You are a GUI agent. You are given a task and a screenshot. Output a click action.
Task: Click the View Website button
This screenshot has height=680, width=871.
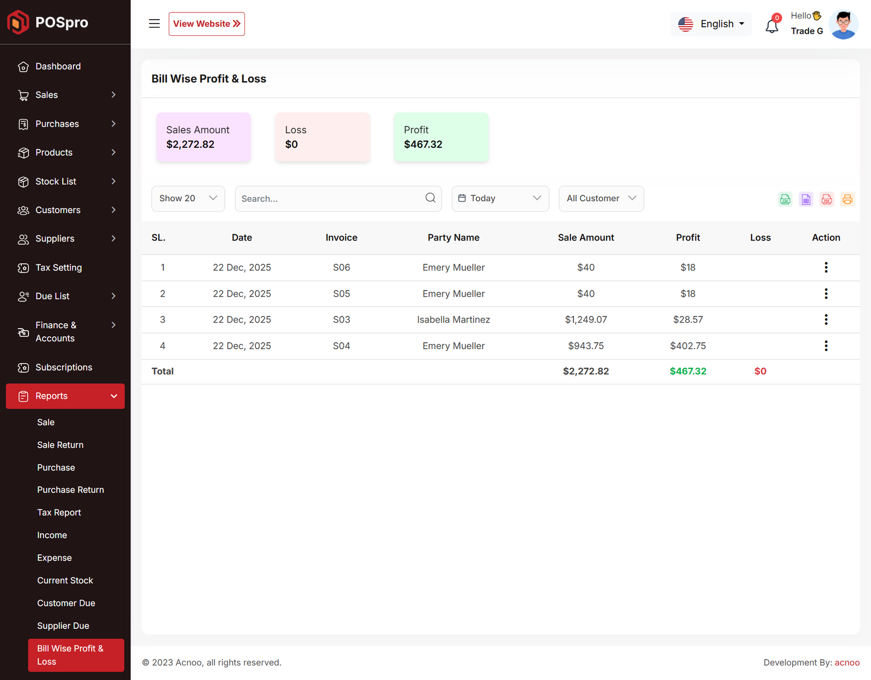[x=206, y=24]
